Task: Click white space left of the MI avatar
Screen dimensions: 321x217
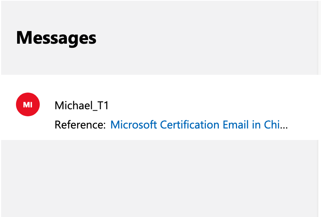Action: 8,104
